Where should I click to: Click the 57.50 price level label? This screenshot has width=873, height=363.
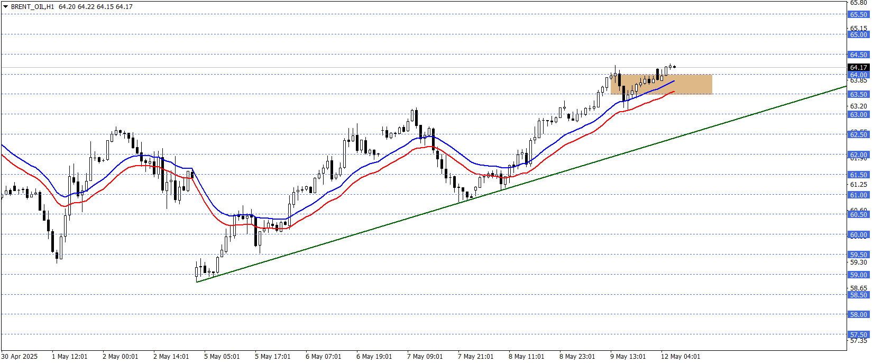pyautogui.click(x=859, y=334)
